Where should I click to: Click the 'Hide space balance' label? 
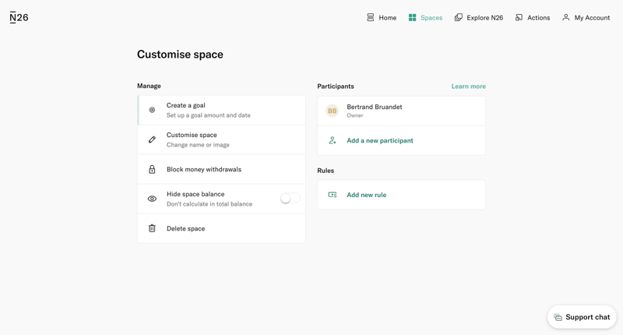[195, 194]
